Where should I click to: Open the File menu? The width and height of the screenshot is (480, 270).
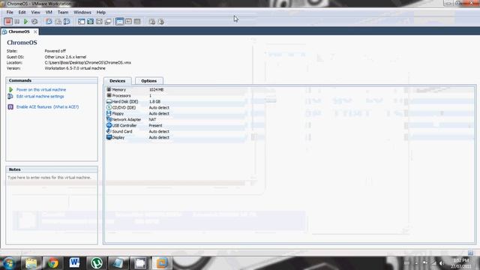[x=10, y=12]
